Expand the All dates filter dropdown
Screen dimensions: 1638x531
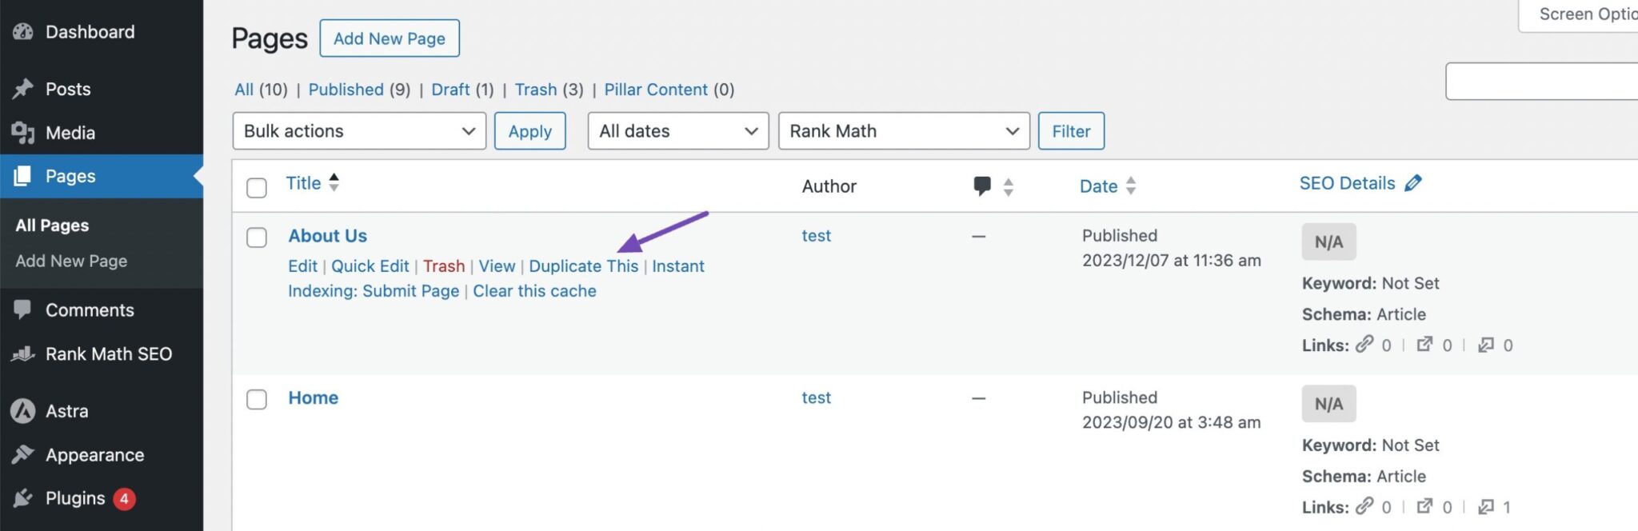point(677,131)
